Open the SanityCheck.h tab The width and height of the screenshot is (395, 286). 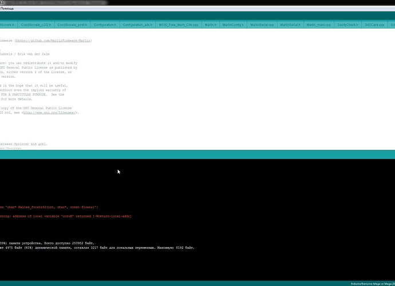(x=347, y=25)
